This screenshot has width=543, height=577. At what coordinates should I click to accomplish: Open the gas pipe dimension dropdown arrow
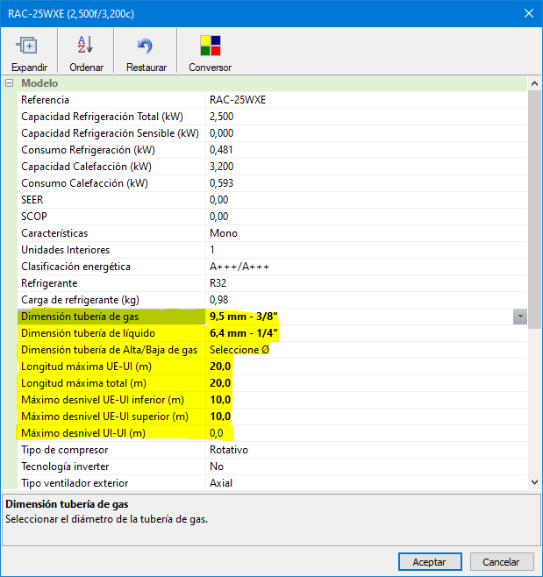pos(520,317)
